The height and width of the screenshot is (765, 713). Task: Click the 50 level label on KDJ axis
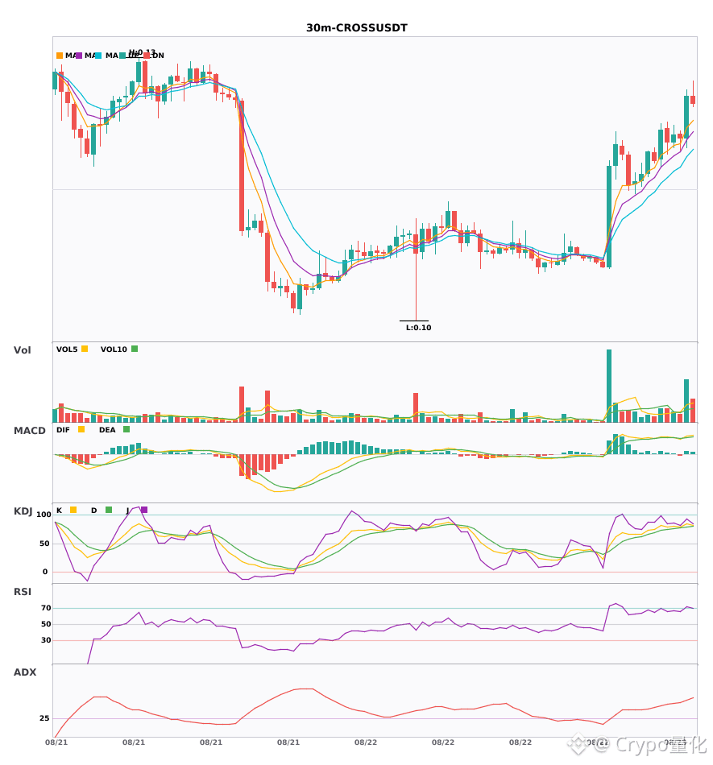point(44,544)
